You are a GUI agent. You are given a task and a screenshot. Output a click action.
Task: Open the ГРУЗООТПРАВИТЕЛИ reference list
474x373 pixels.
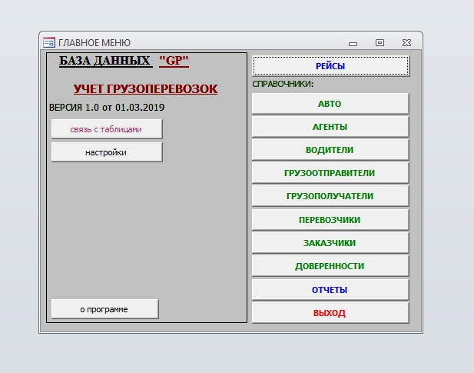click(x=330, y=173)
